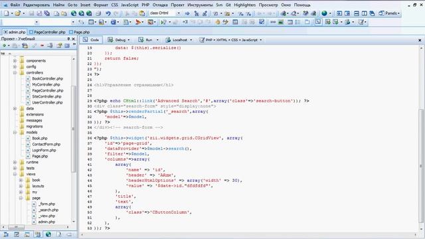Click the red bird icon in second toolbar
425x239 pixels.
pyautogui.click(x=138, y=22)
